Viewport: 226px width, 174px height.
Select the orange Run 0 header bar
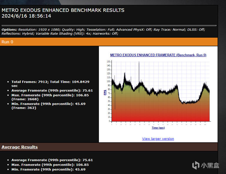(109, 42)
